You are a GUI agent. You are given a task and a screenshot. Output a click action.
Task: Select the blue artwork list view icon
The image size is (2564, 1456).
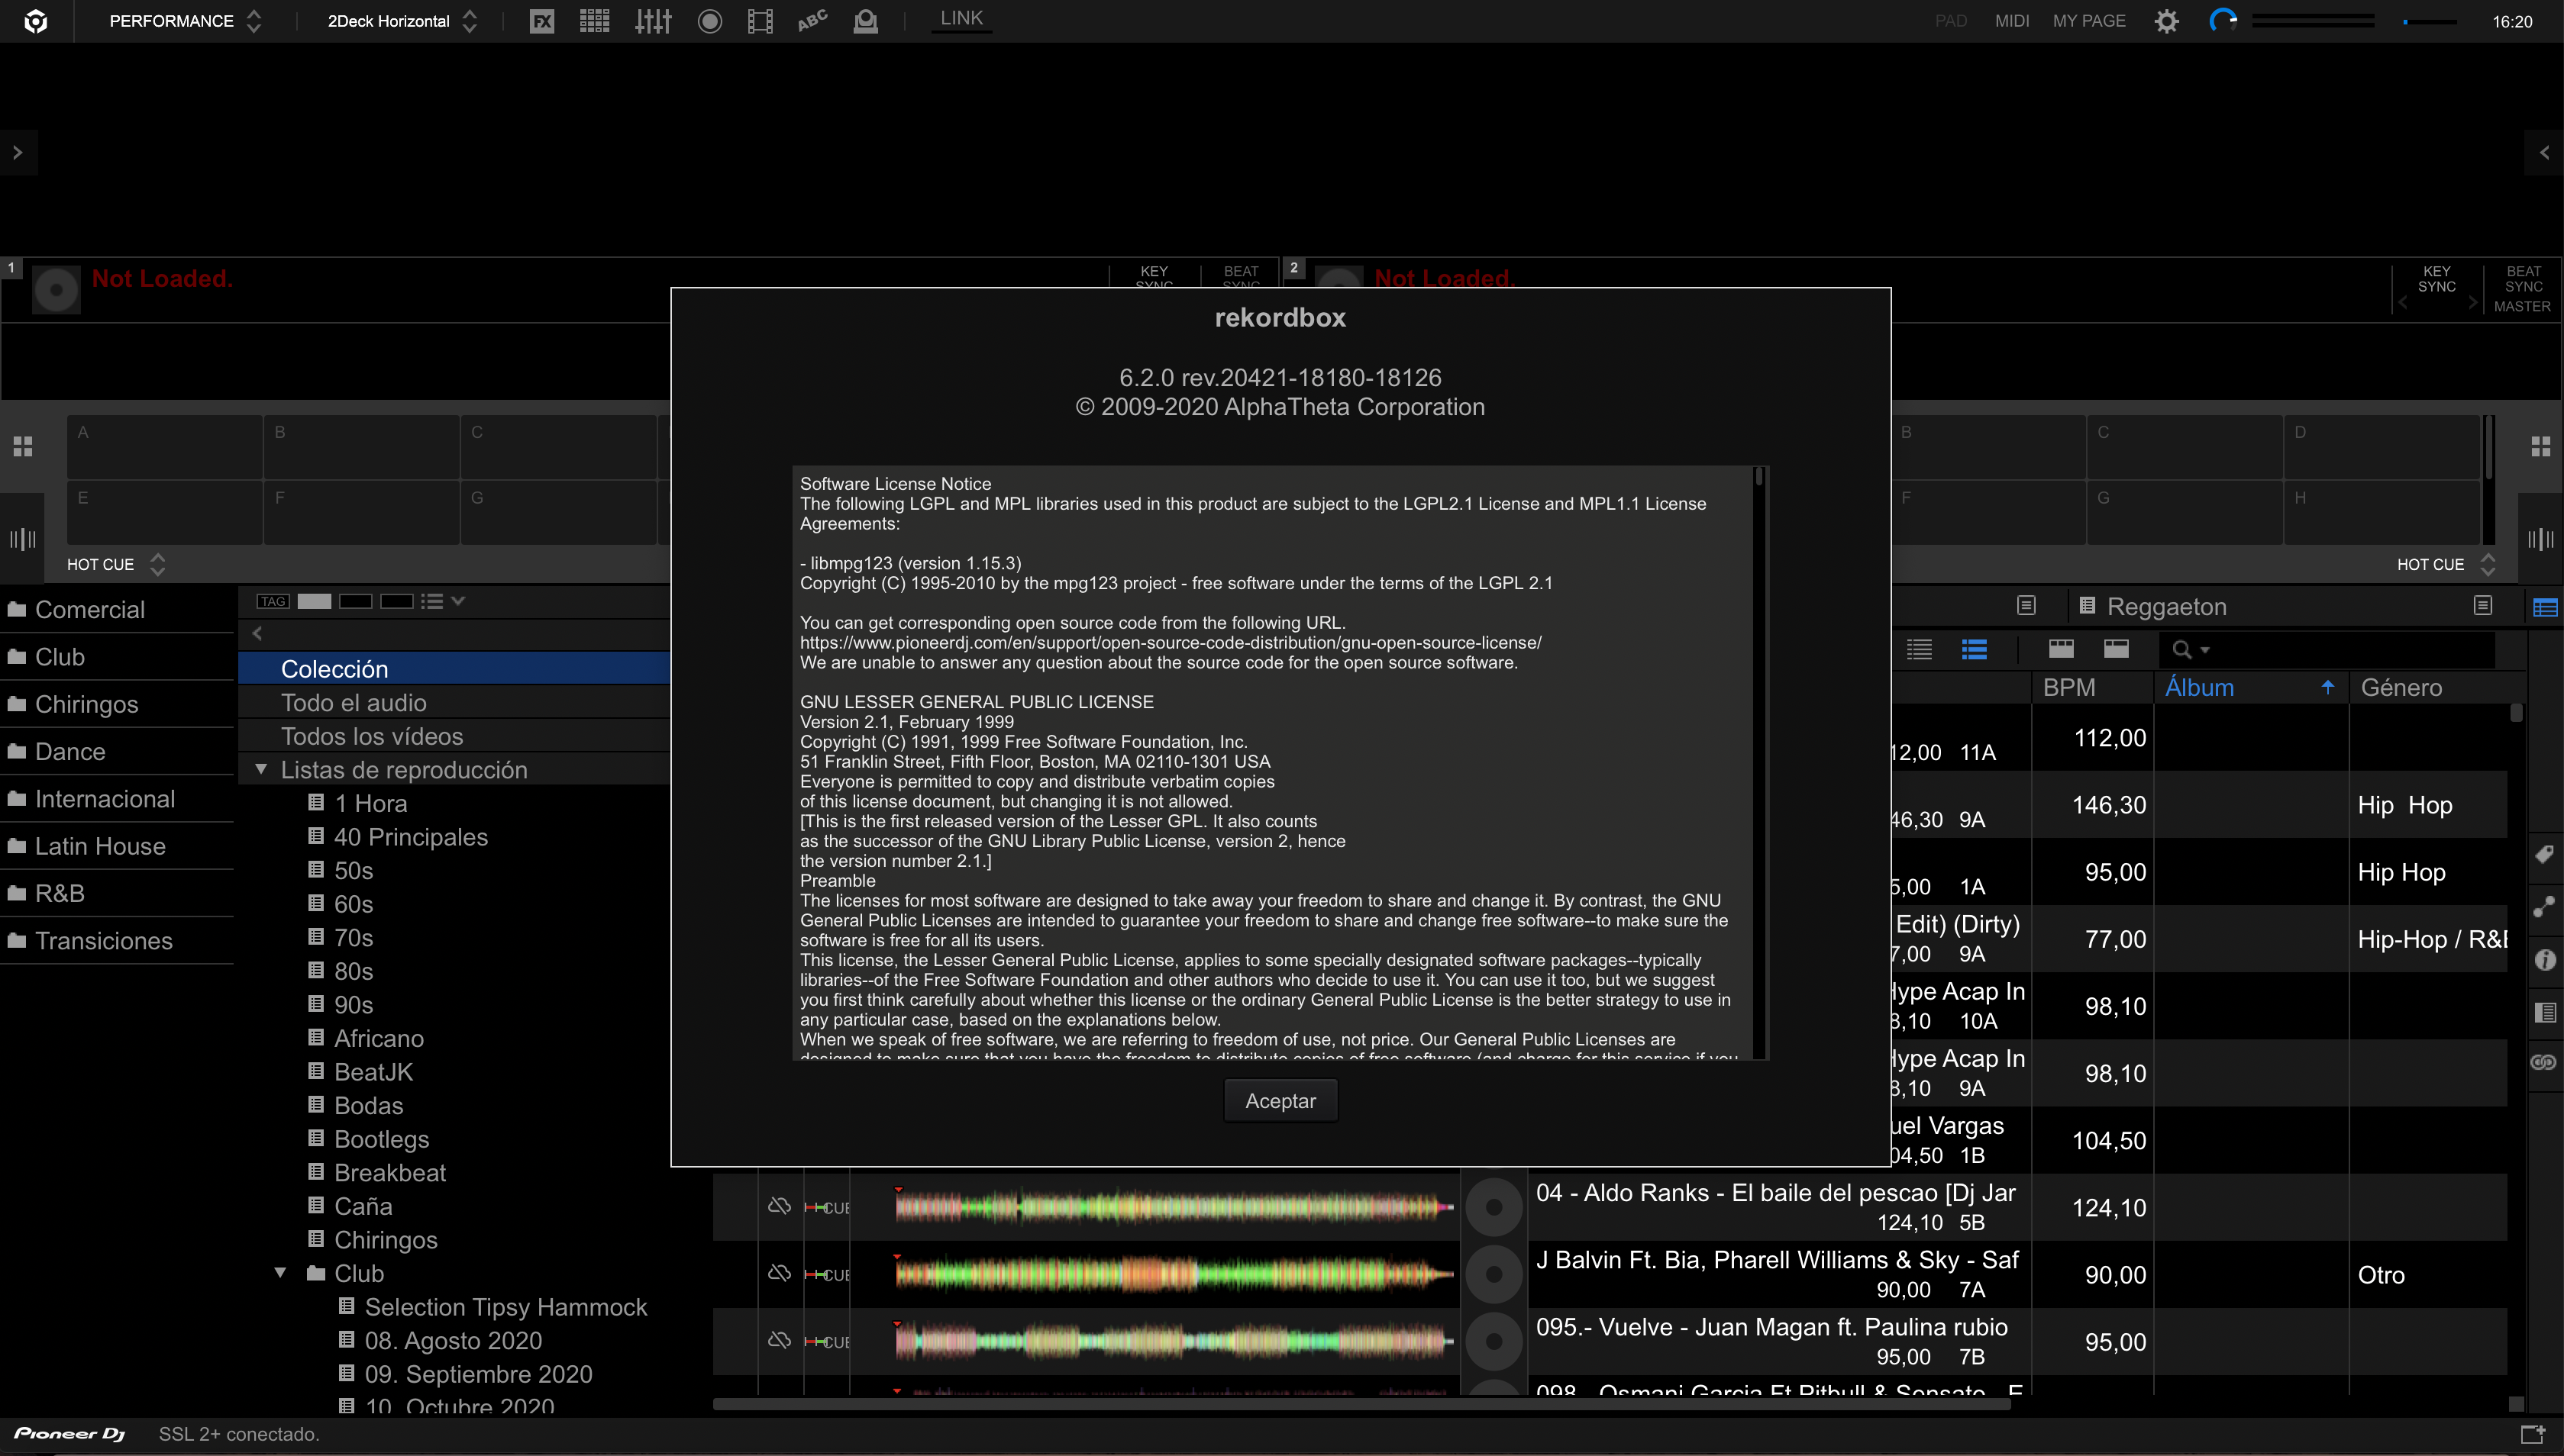pos(1974,650)
